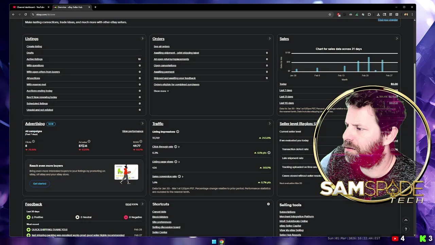Click the Create listing link
The image size is (435, 245).
point(34,46)
